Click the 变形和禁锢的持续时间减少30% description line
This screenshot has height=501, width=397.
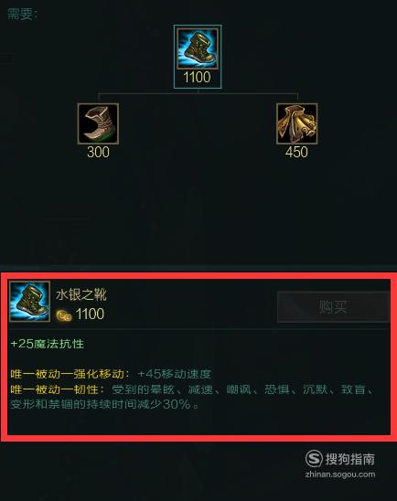click(x=104, y=404)
